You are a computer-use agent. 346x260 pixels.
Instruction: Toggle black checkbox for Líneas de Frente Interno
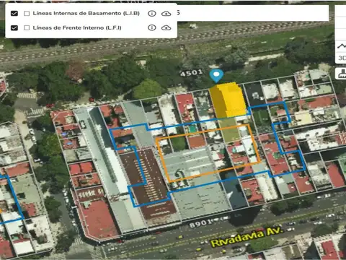point(14,28)
